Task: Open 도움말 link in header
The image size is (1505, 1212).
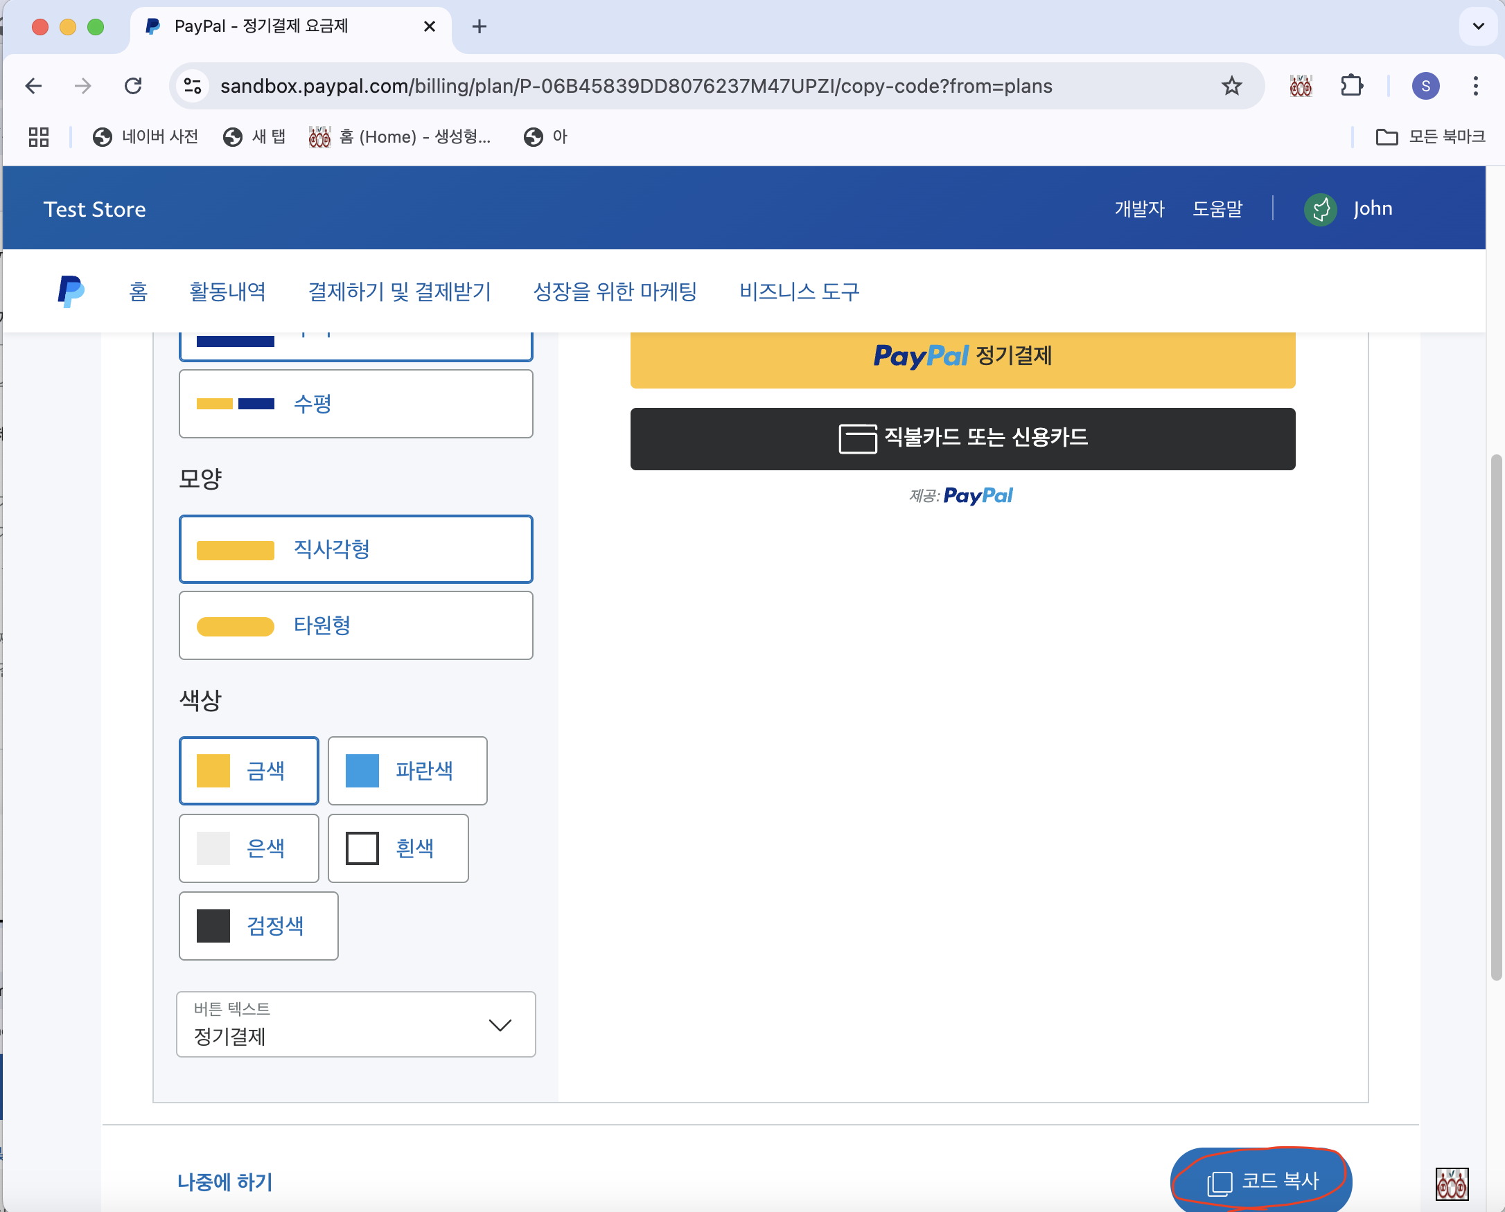Action: (1217, 208)
